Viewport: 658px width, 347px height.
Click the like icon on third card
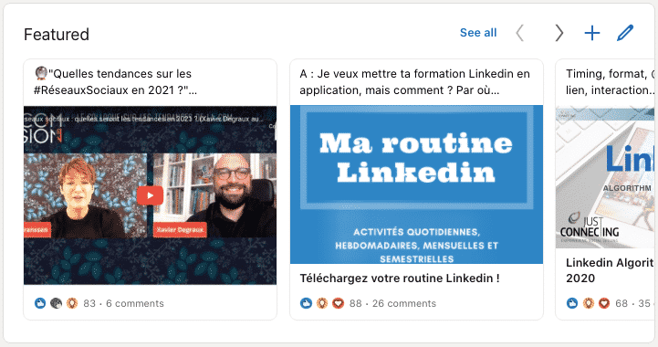pos(572,303)
